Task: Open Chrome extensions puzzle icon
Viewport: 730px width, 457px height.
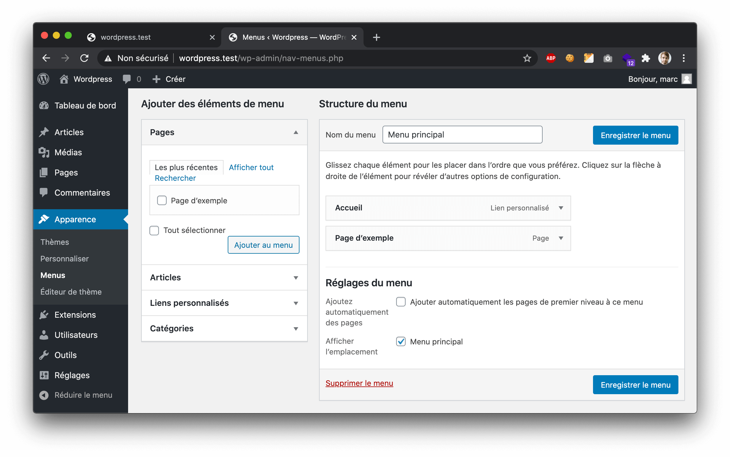Action: click(645, 58)
